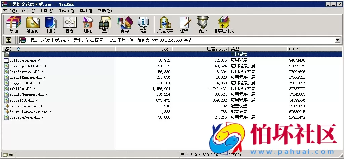Open the 向导 (Wizard) toolbar icon
Viewport: 344px width, 159px height.
tap(125, 22)
